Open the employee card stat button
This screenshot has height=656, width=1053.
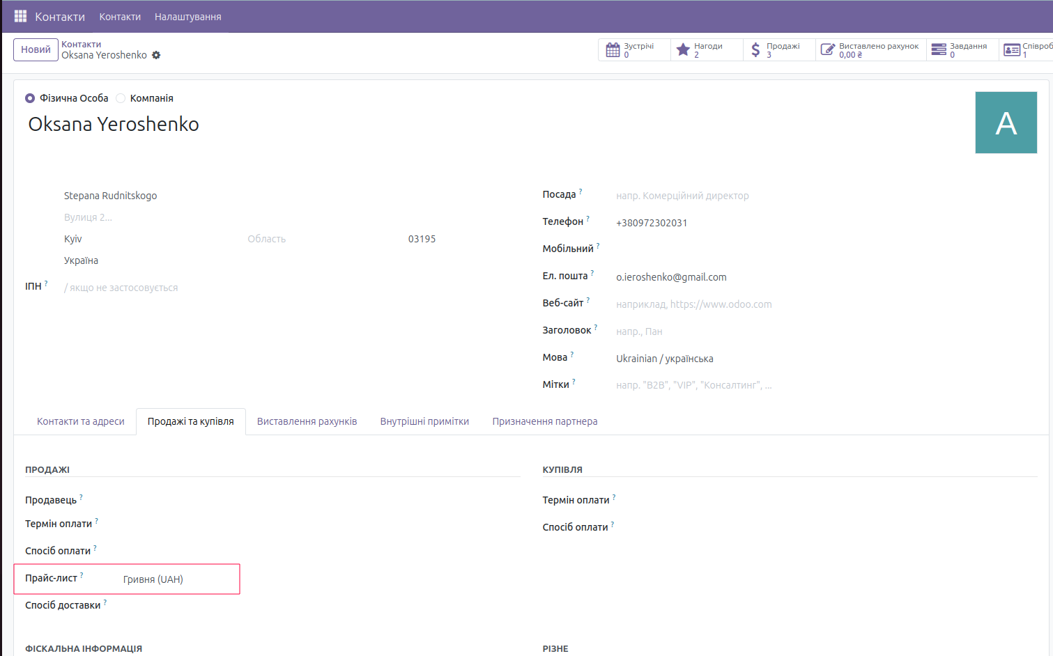1027,50
